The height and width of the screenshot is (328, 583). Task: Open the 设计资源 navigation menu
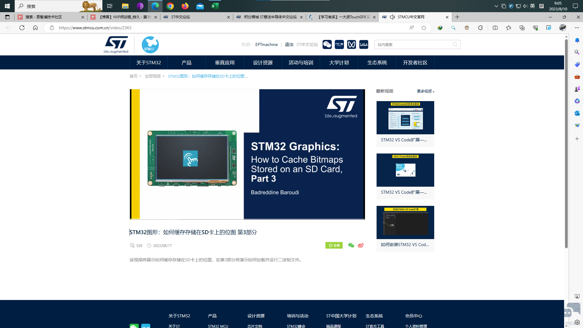pyautogui.click(x=263, y=62)
